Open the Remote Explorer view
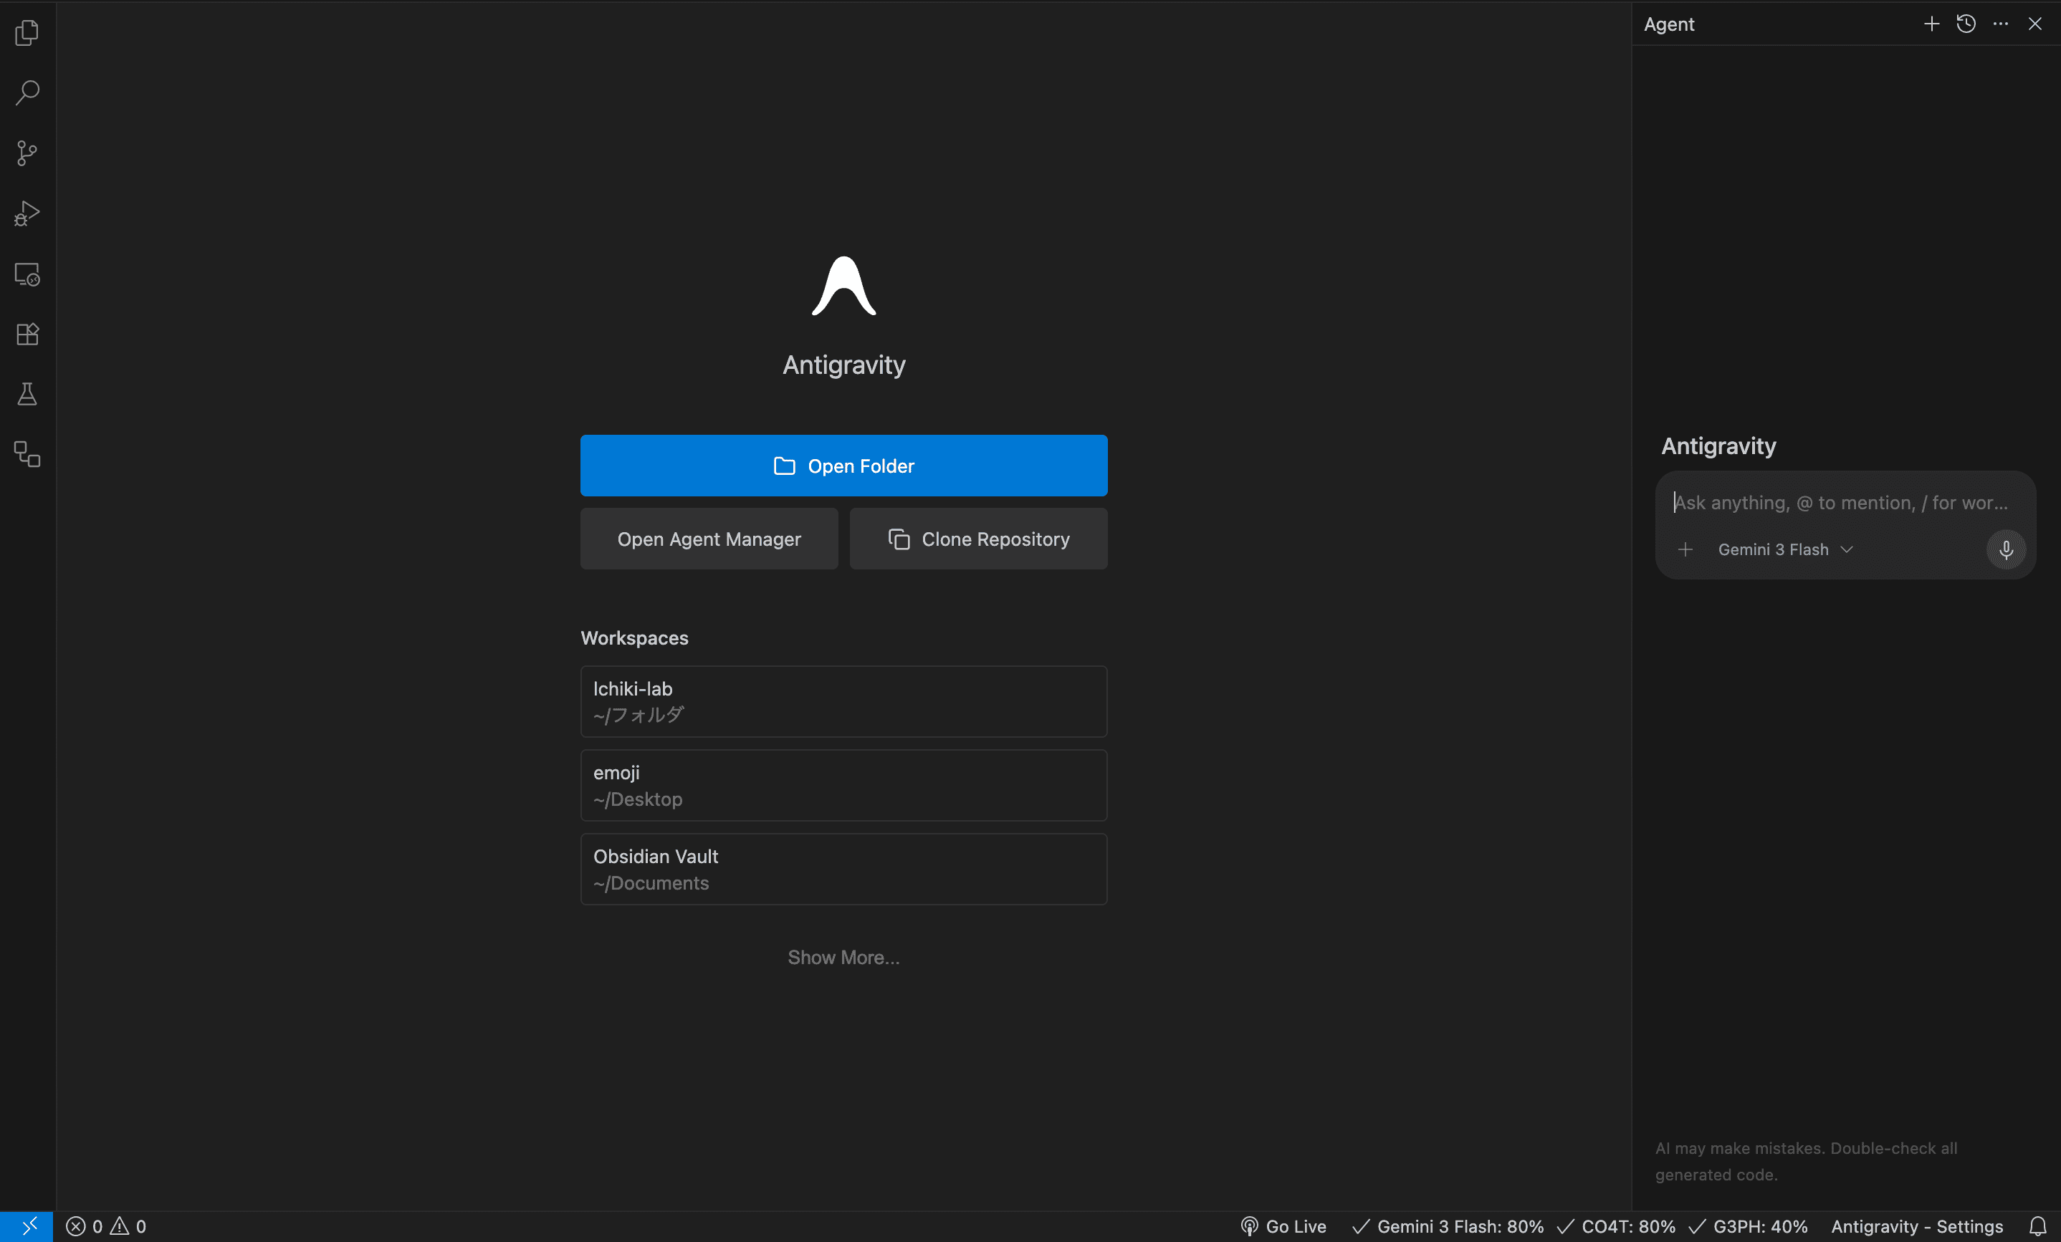 (x=28, y=274)
